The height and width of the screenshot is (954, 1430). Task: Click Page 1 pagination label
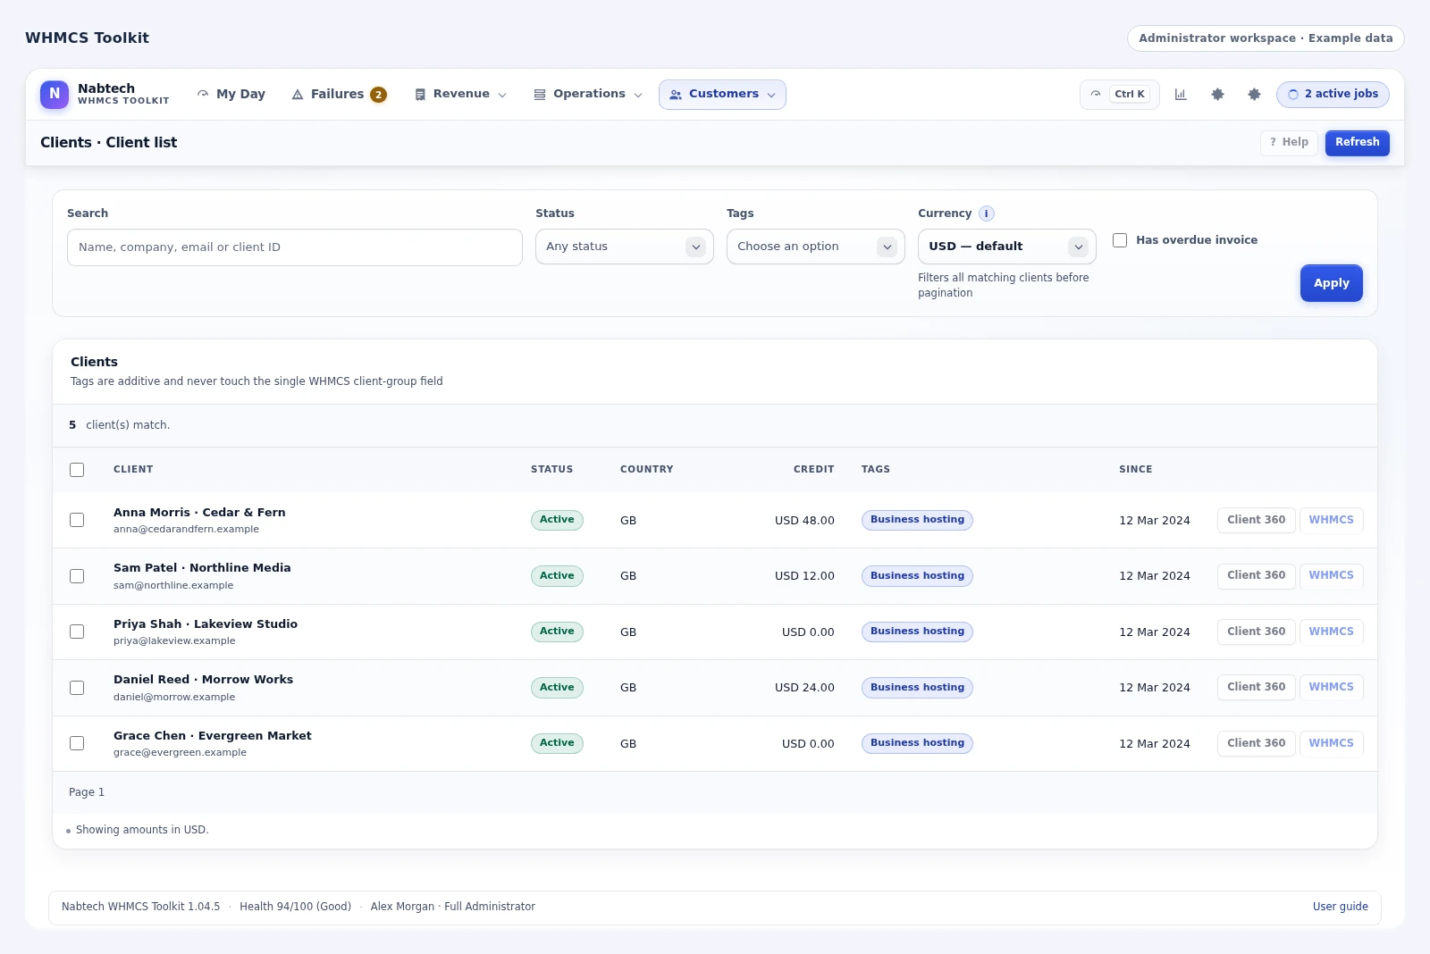click(87, 792)
